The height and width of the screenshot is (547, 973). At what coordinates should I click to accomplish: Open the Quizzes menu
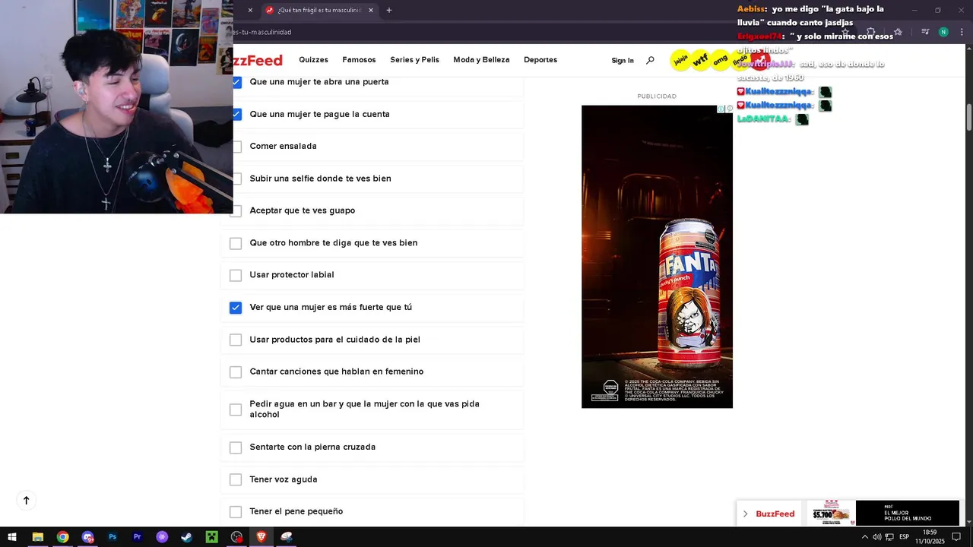pyautogui.click(x=313, y=60)
